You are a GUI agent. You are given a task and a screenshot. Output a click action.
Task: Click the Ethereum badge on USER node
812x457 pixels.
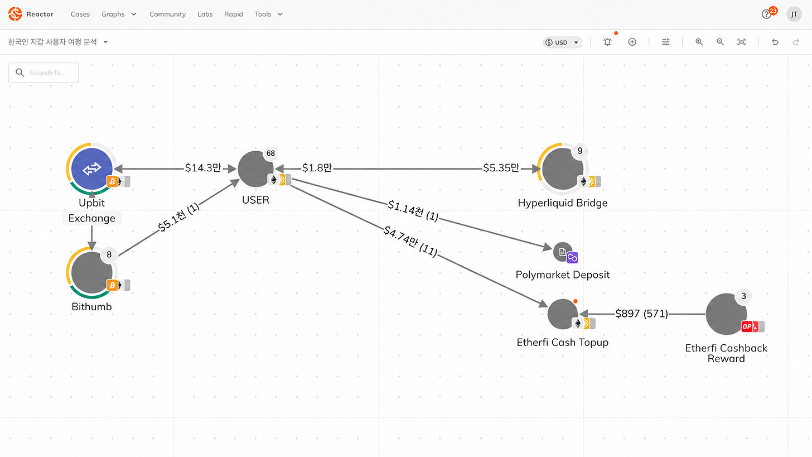[x=273, y=180]
